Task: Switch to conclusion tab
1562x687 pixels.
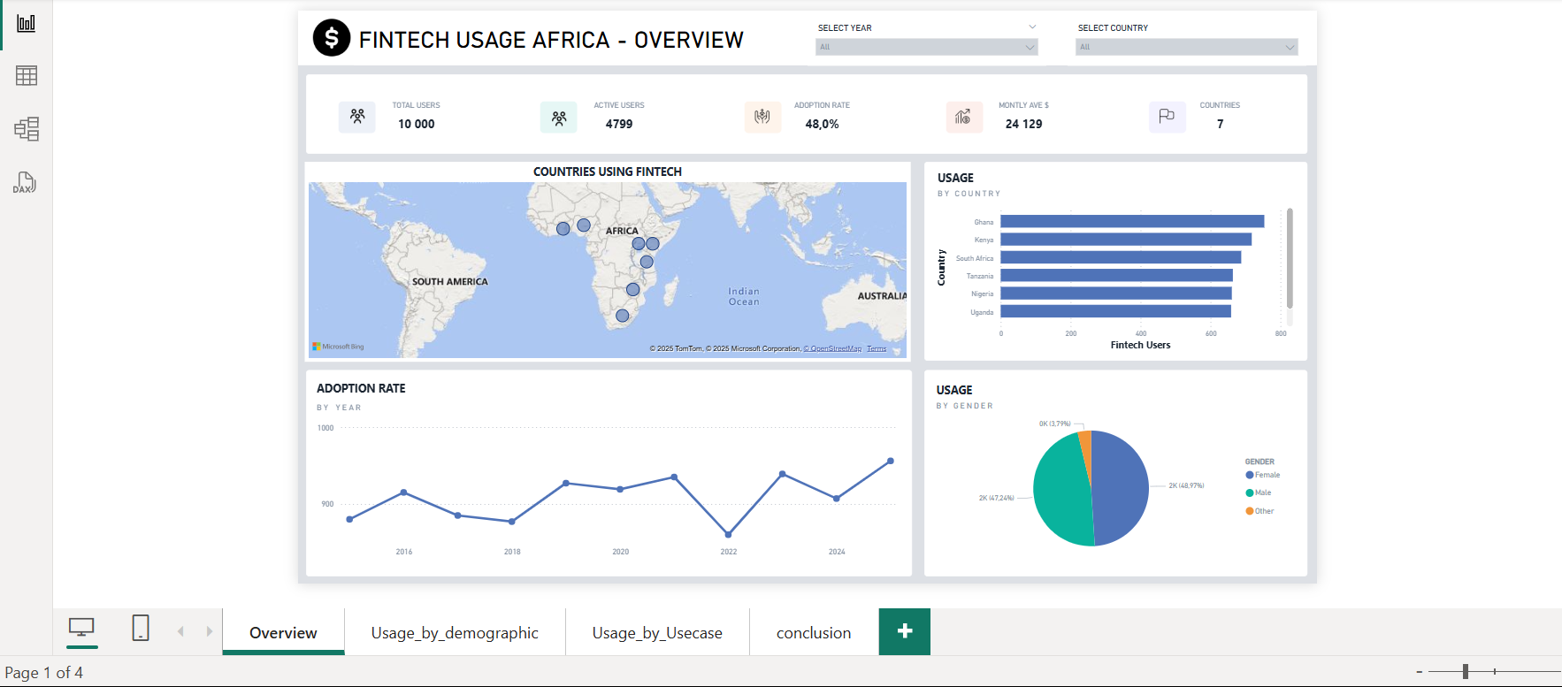Action: coord(814,632)
